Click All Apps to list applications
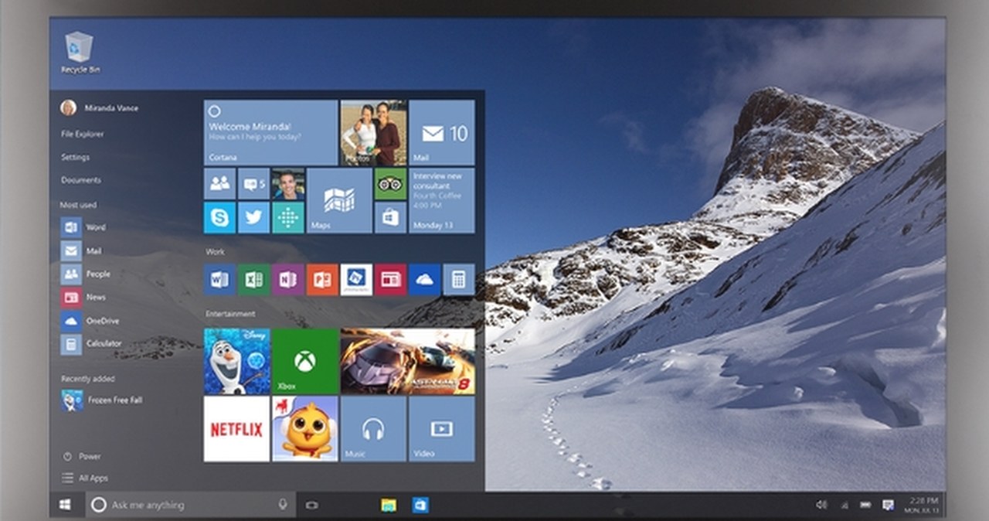The image size is (989, 521). (85, 478)
